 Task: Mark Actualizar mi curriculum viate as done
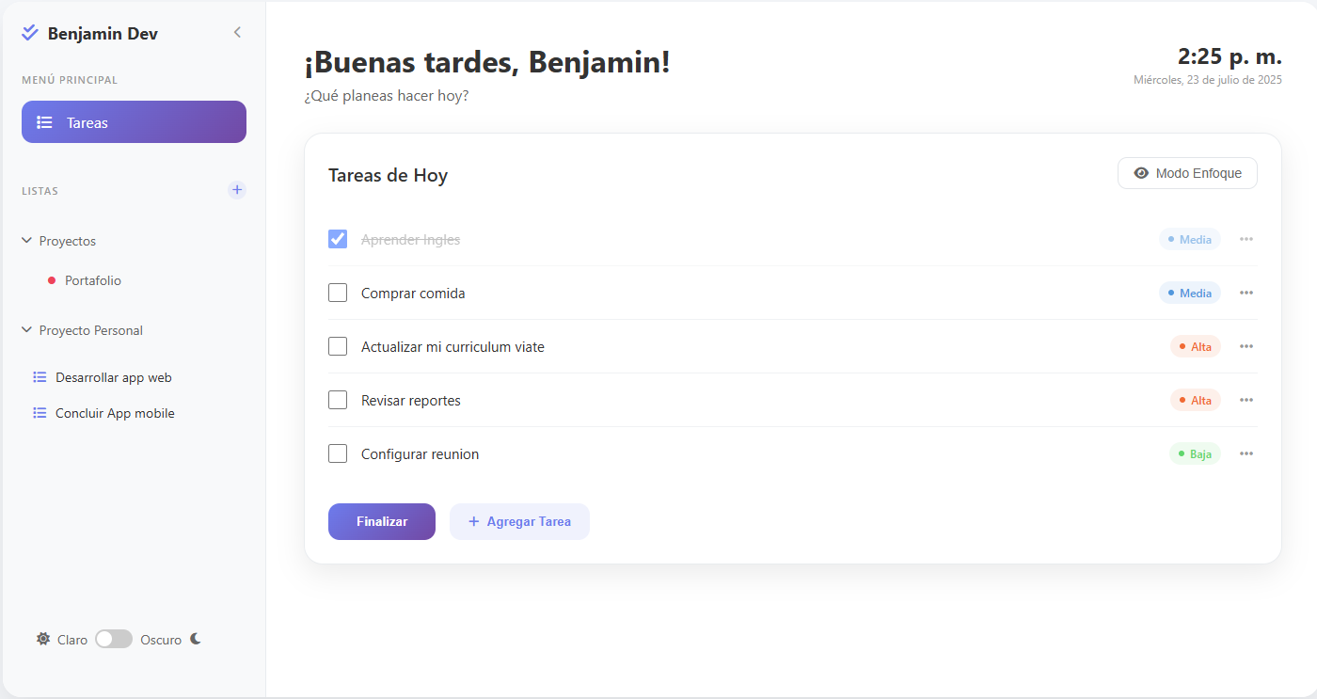(x=338, y=346)
